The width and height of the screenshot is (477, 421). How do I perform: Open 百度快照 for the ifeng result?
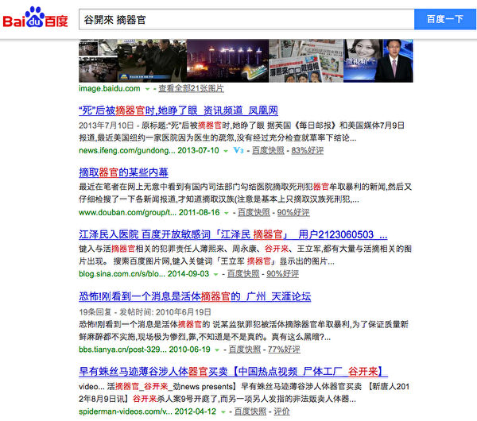point(268,150)
